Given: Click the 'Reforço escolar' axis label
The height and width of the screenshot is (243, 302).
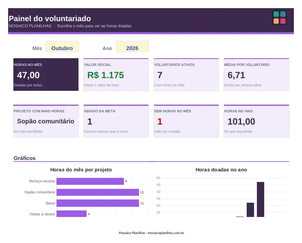Looking at the screenshot, I should coord(42,181).
